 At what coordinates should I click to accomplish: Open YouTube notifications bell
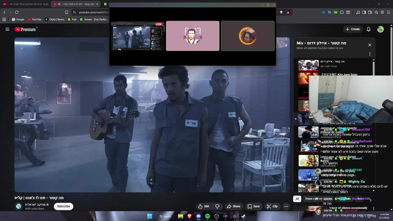click(x=368, y=29)
